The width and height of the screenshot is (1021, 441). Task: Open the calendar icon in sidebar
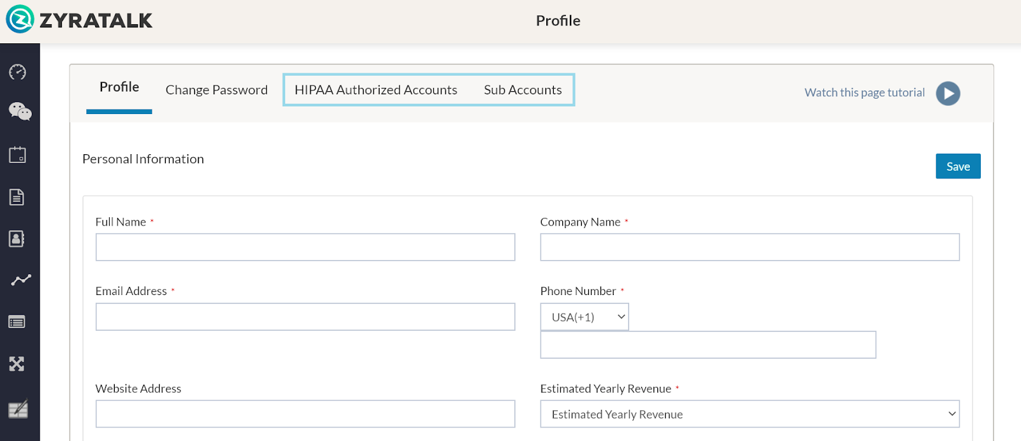pos(17,155)
